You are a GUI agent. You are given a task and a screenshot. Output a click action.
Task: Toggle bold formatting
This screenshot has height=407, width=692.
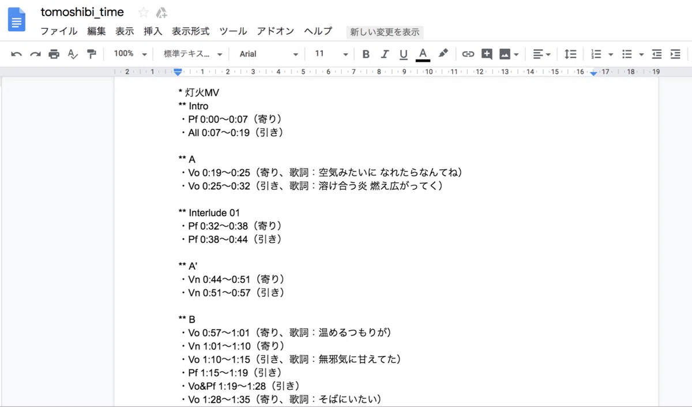pos(366,54)
